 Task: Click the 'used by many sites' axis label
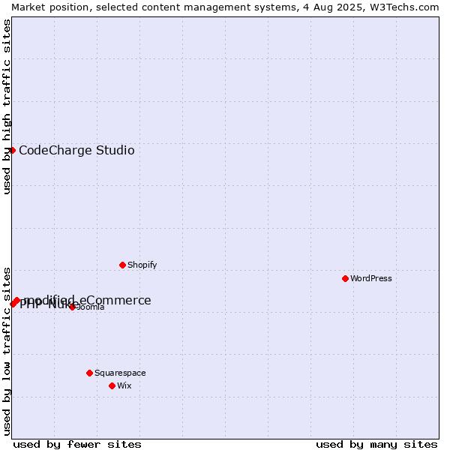[x=376, y=445]
